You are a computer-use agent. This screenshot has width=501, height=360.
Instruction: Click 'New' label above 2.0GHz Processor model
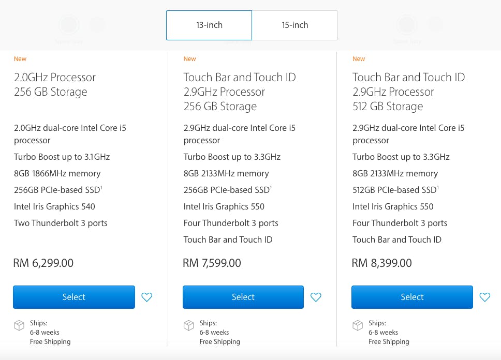(x=20, y=59)
